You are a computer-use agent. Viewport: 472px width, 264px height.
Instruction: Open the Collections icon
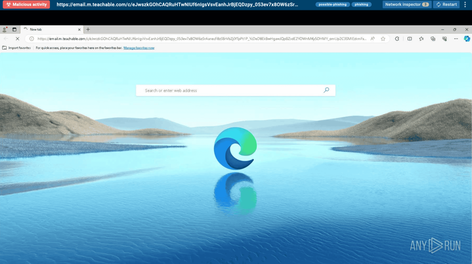coord(433,39)
